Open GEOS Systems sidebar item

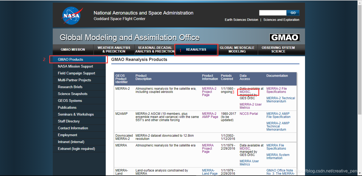click(79, 101)
